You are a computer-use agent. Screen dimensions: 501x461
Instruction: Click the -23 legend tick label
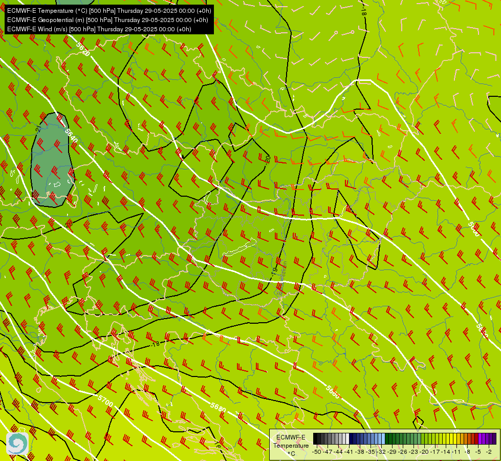pyautogui.click(x=413, y=452)
